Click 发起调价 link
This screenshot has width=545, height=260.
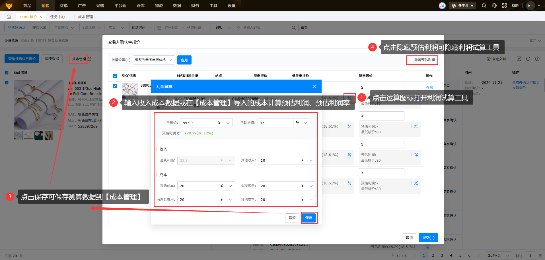pyautogui.click(x=519, y=88)
